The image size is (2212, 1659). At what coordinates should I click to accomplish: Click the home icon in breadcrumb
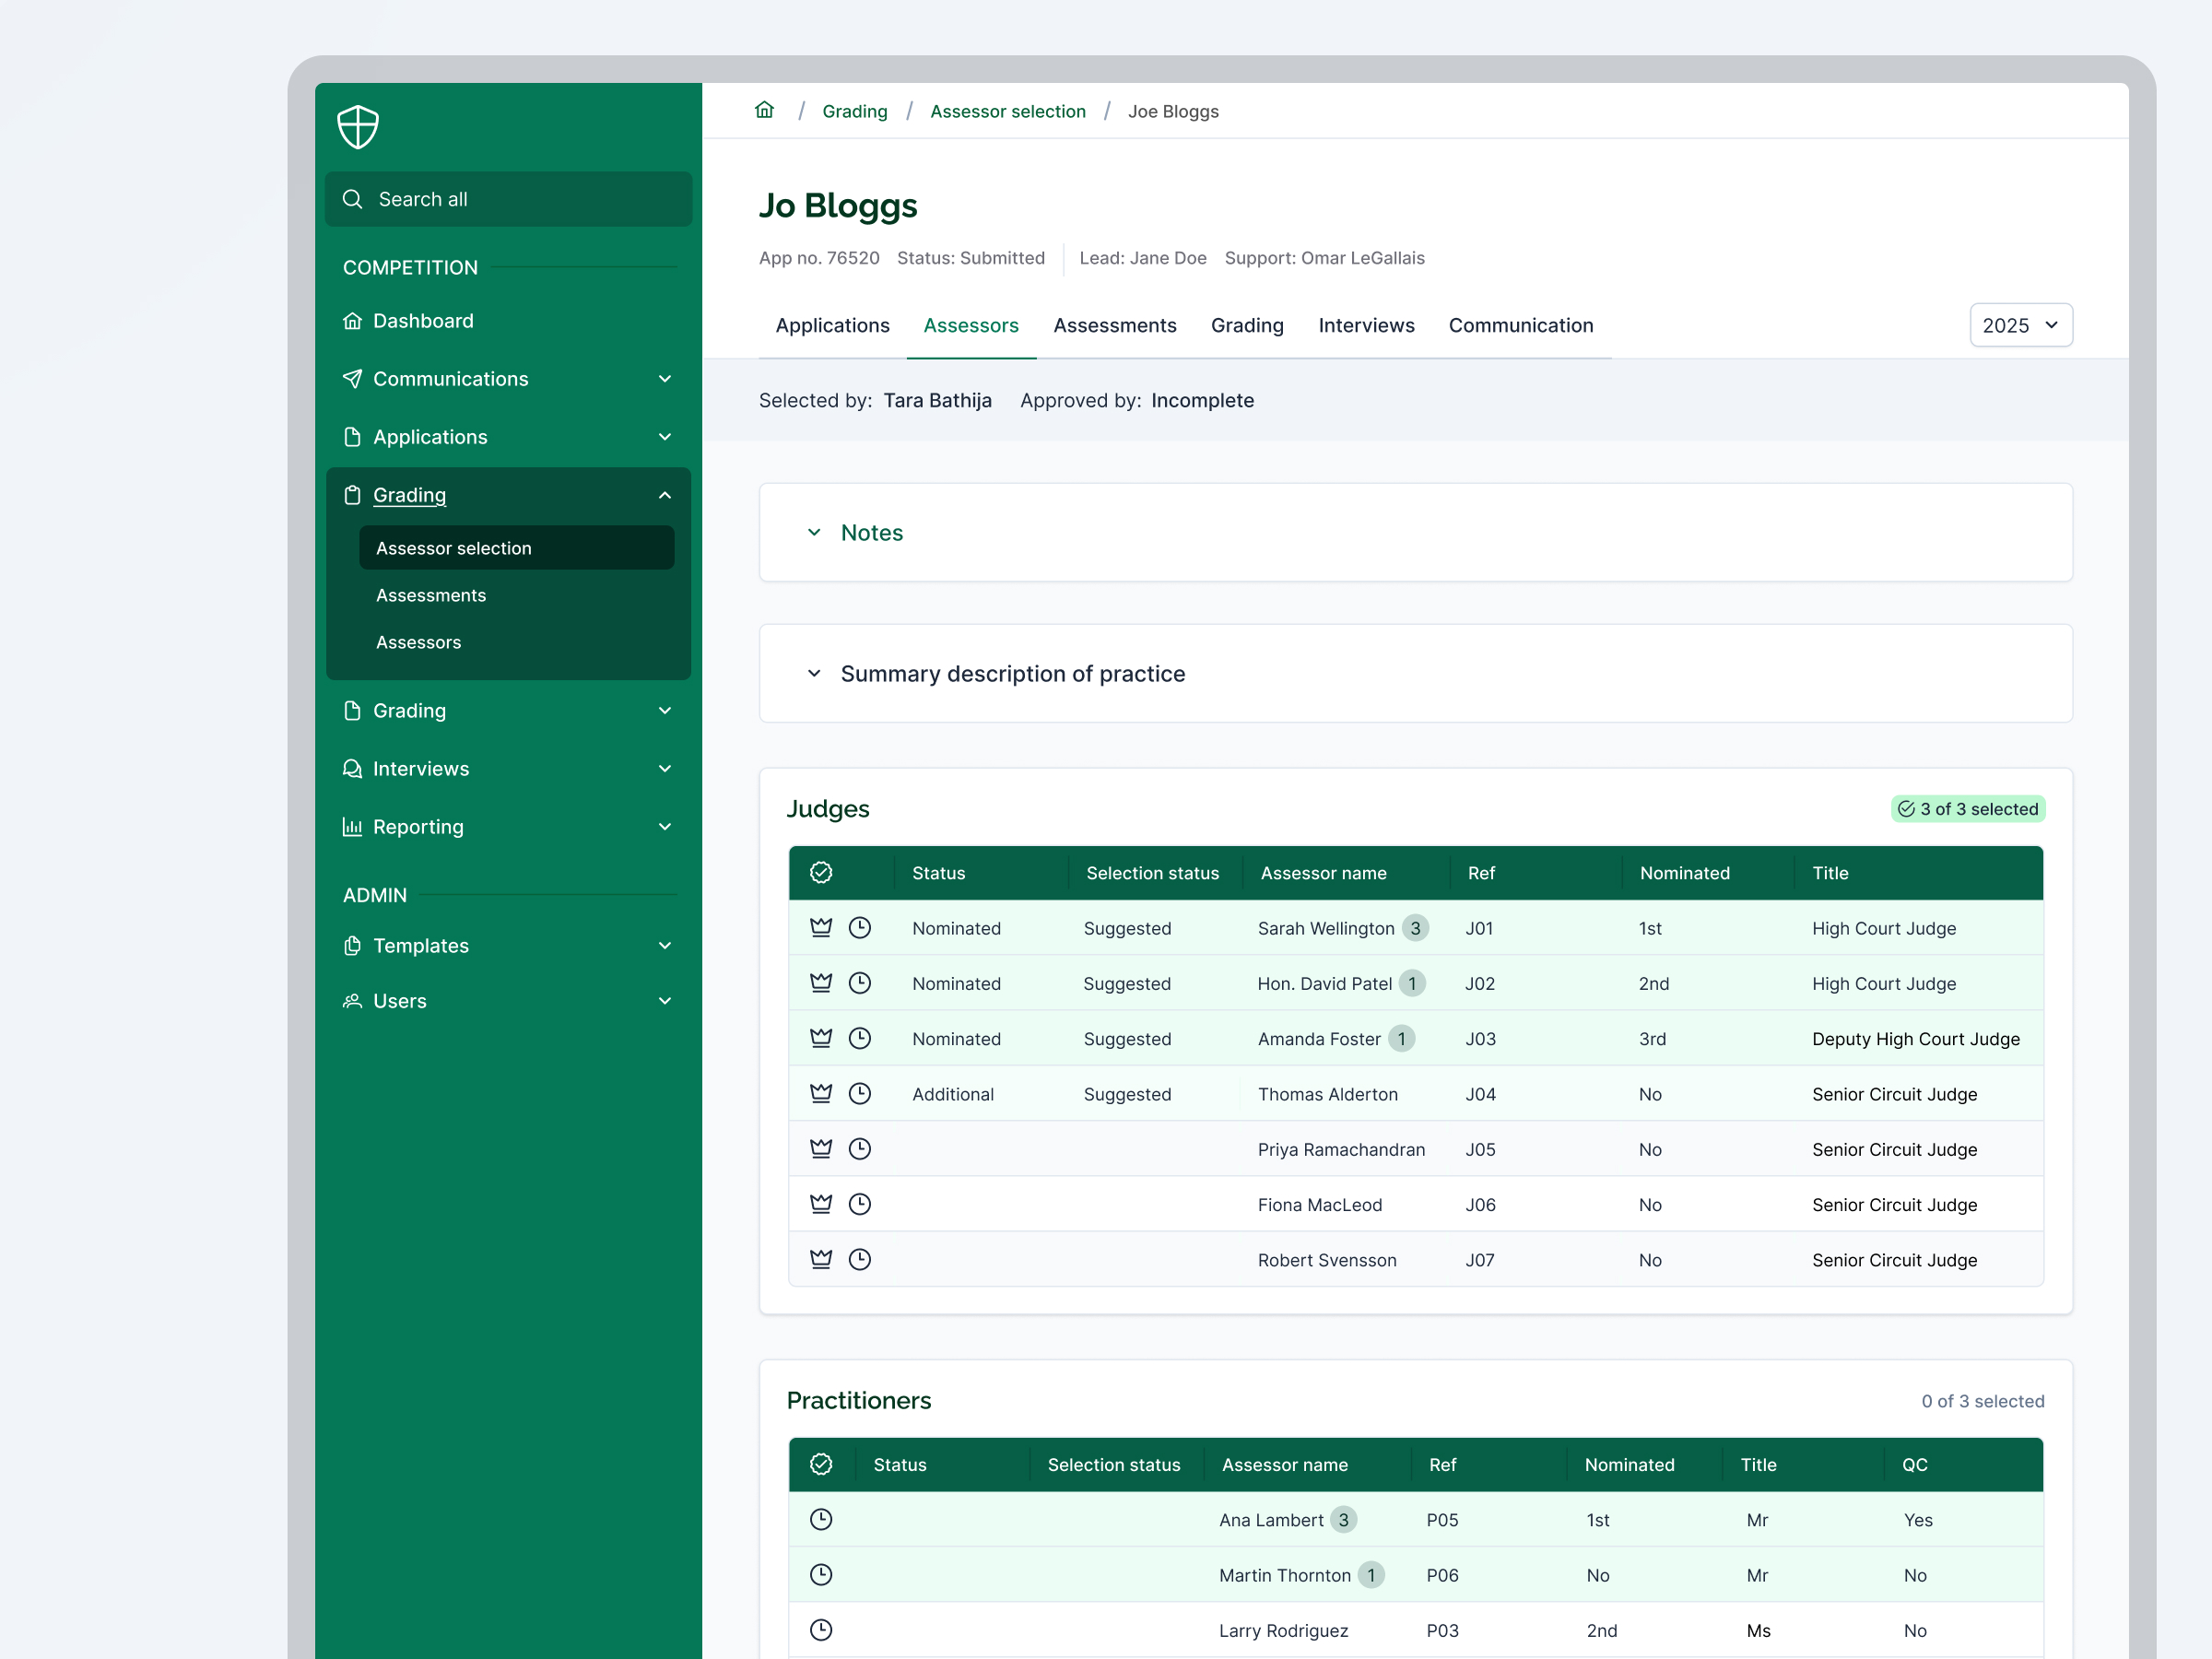tap(764, 111)
